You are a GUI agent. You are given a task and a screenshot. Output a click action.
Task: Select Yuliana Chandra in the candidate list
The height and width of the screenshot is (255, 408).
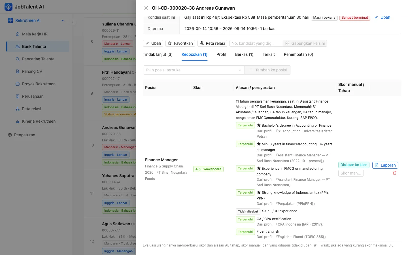click(x=118, y=24)
